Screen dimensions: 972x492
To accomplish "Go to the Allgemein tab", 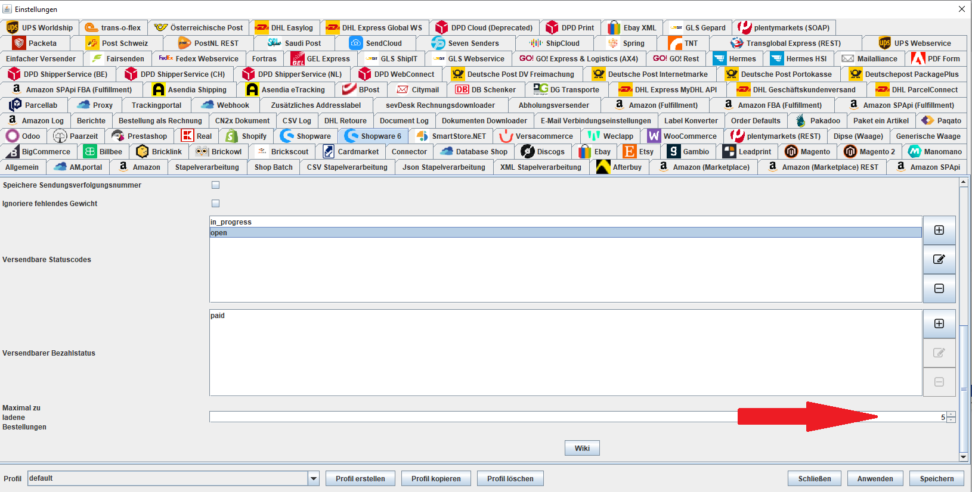I will [22, 167].
